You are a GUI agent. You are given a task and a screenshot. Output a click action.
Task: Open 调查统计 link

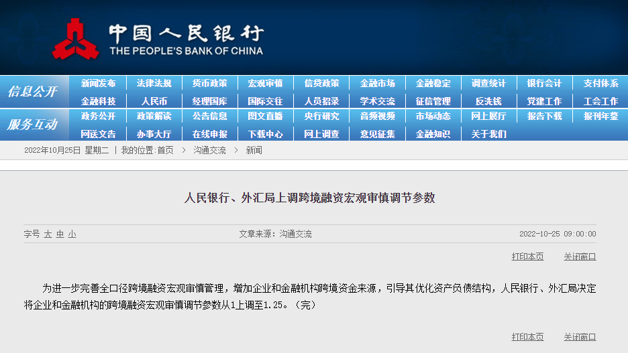coord(488,83)
